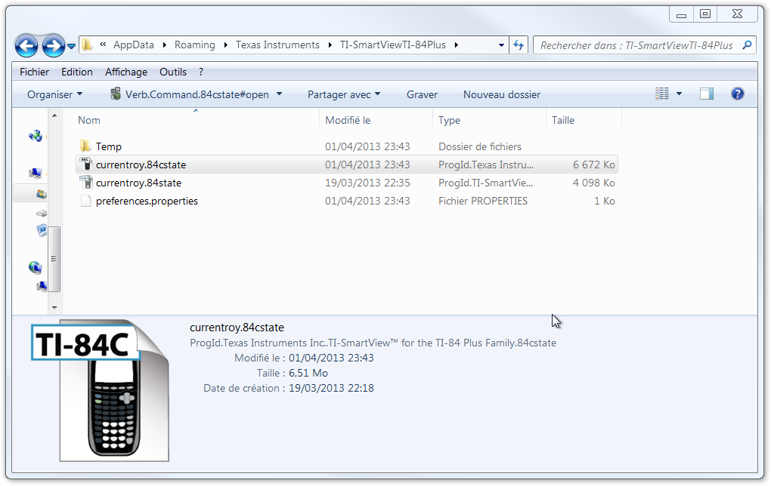
Task: Expand arrow after TI-SmartViewTI-84Plus breadcrumb
Action: point(457,45)
